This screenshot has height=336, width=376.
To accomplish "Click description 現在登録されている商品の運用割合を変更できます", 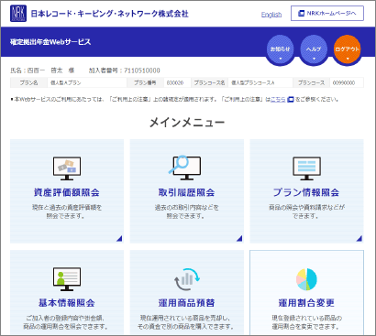I will (x=306, y=322).
